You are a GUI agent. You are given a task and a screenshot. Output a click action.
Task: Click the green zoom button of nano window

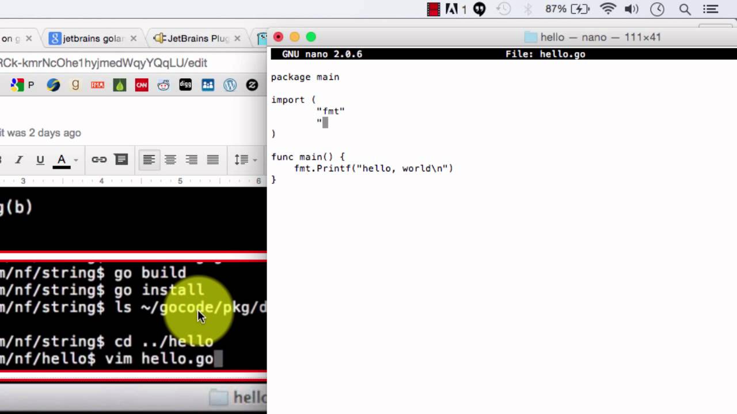[x=311, y=37]
